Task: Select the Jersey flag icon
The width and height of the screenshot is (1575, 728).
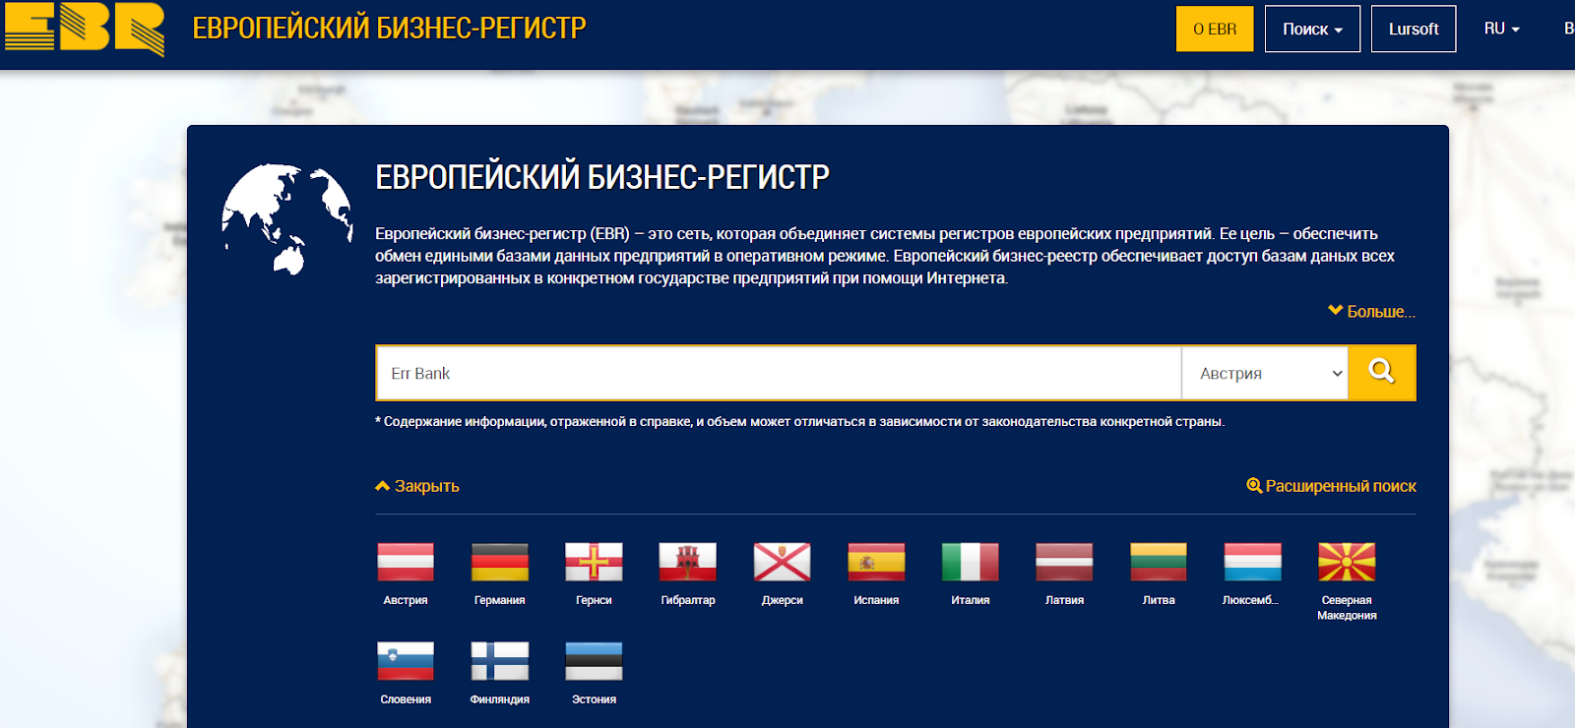Action: point(783,562)
